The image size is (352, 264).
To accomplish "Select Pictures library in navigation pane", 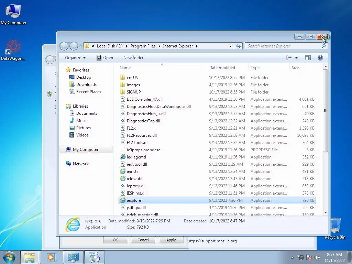I will click(x=80, y=128).
